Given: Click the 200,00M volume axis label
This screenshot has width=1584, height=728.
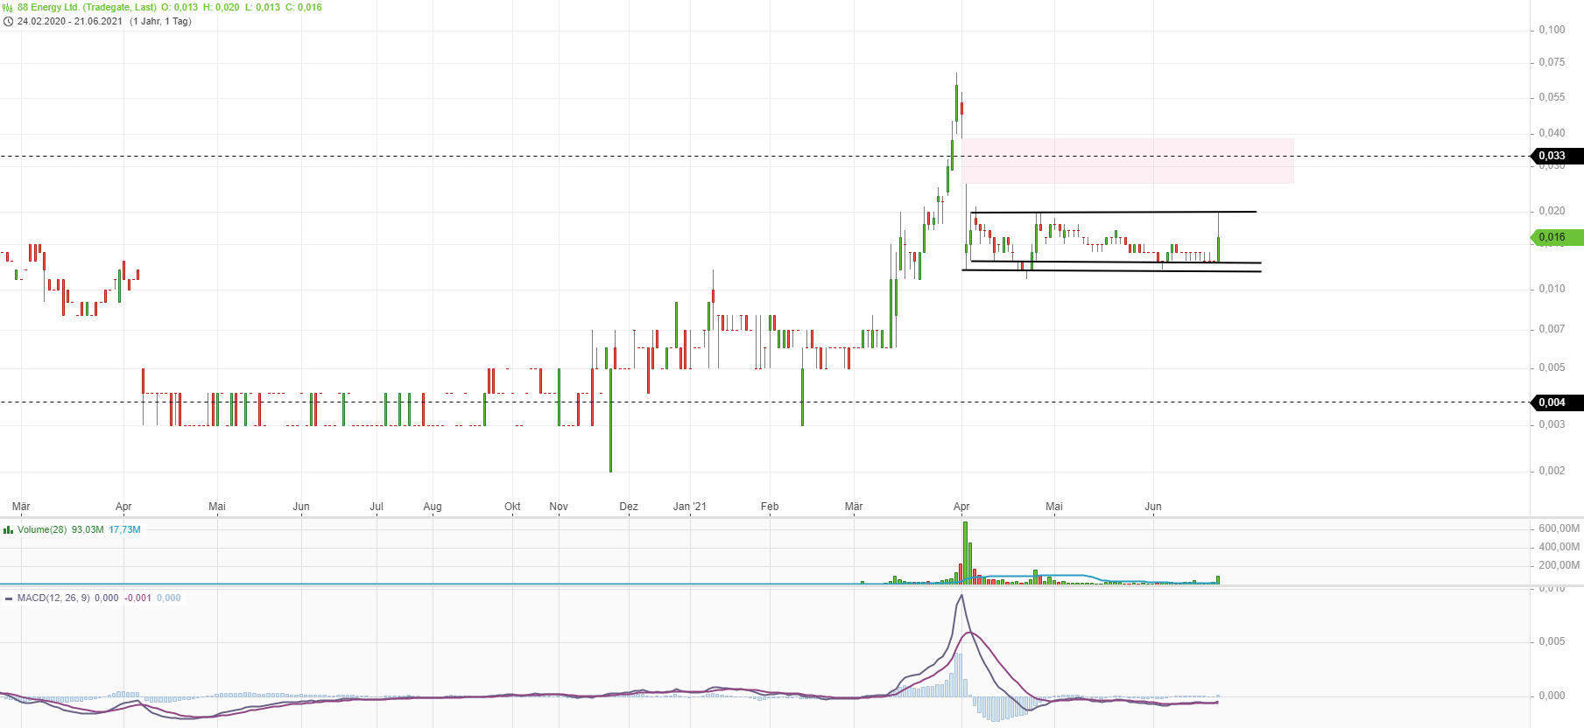Looking at the screenshot, I should pos(1559,565).
